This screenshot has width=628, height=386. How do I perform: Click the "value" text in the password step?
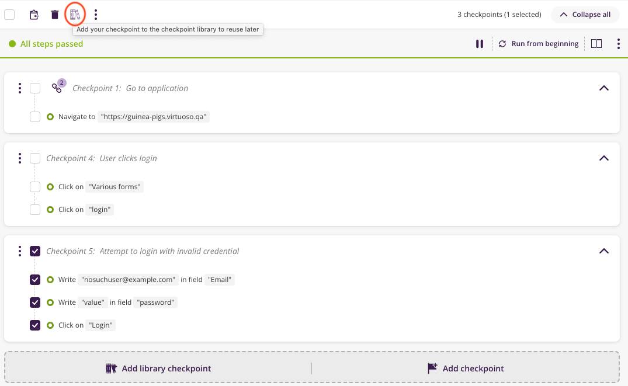(92, 302)
